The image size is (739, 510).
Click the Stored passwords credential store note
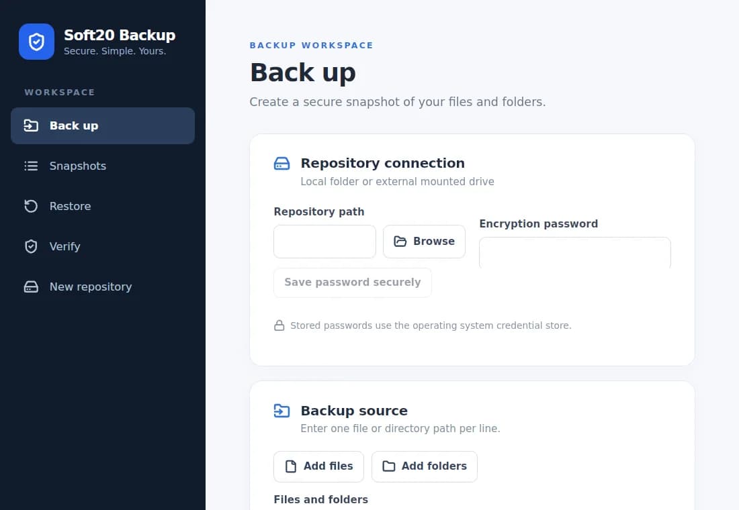click(431, 325)
